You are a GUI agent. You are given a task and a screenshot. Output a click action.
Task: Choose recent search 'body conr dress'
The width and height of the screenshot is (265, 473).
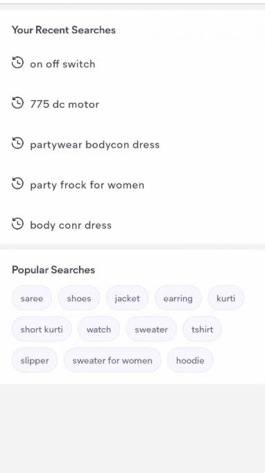71,226
